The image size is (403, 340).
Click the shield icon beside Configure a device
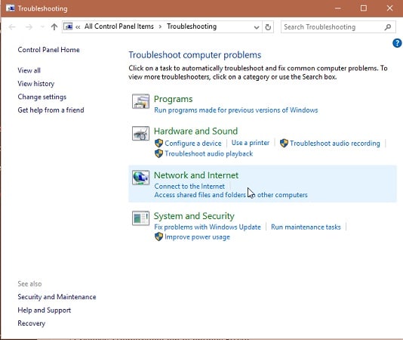point(158,143)
